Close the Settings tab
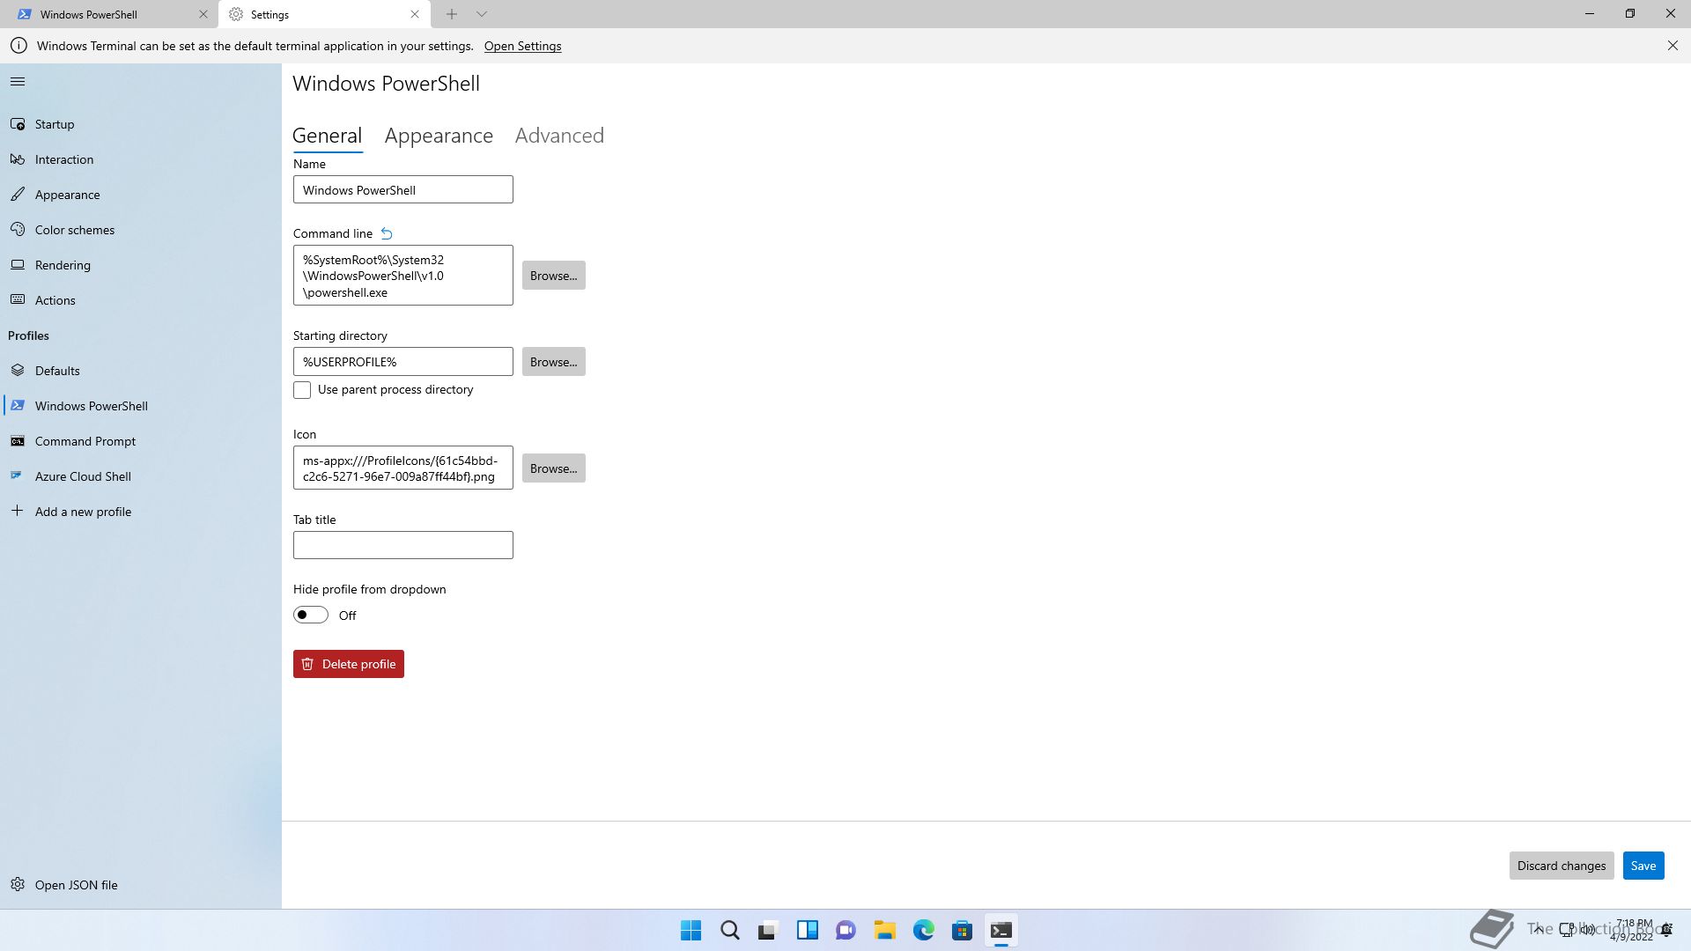The height and width of the screenshot is (951, 1691). click(x=415, y=14)
